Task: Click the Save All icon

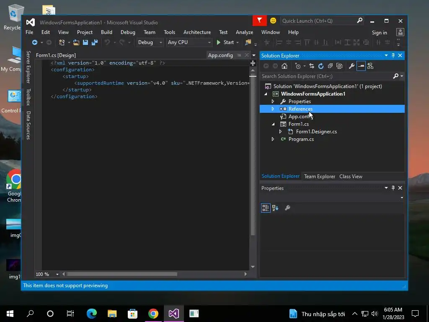Action: coord(95,42)
